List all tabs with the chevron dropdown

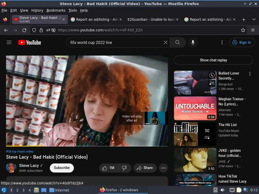254,19
